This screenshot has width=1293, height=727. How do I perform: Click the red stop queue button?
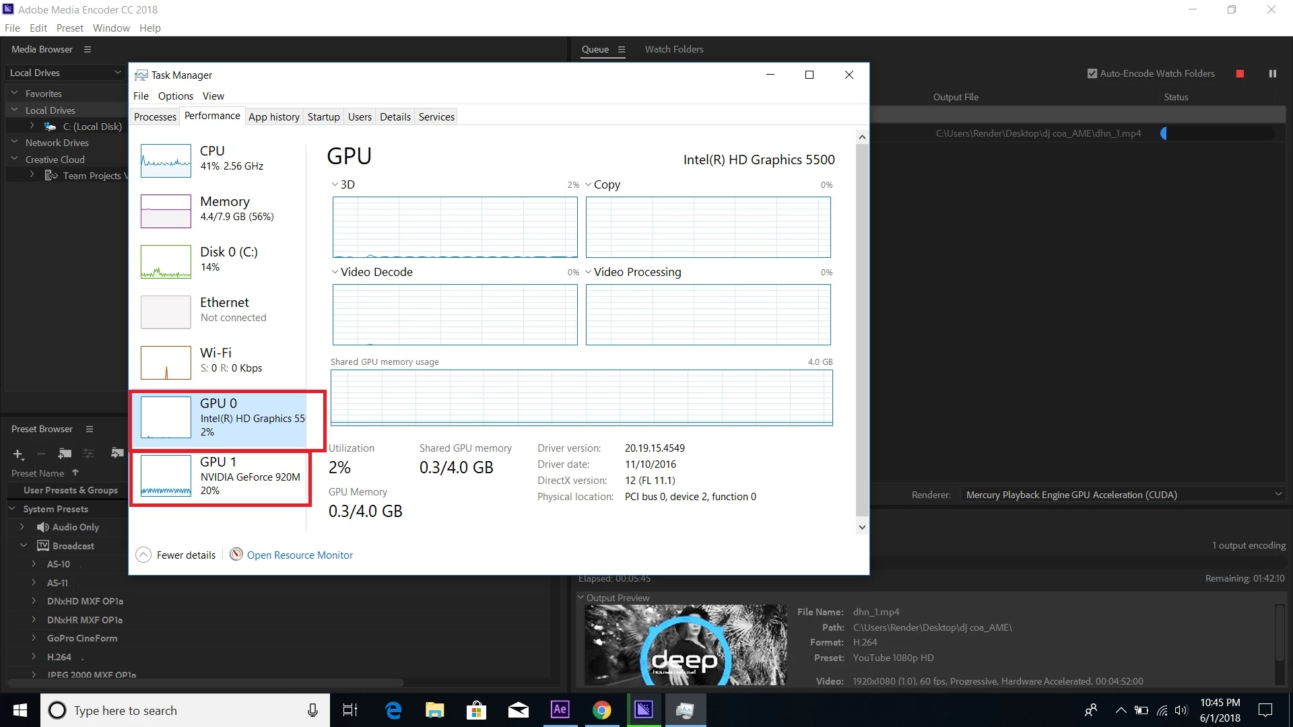[x=1240, y=74]
